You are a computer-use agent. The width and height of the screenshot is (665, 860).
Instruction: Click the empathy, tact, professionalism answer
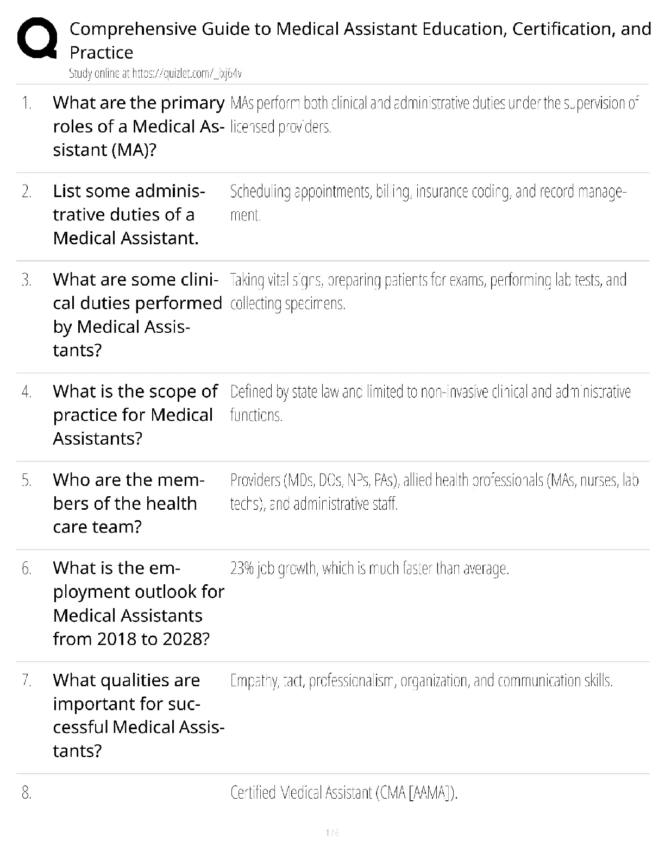(x=421, y=680)
